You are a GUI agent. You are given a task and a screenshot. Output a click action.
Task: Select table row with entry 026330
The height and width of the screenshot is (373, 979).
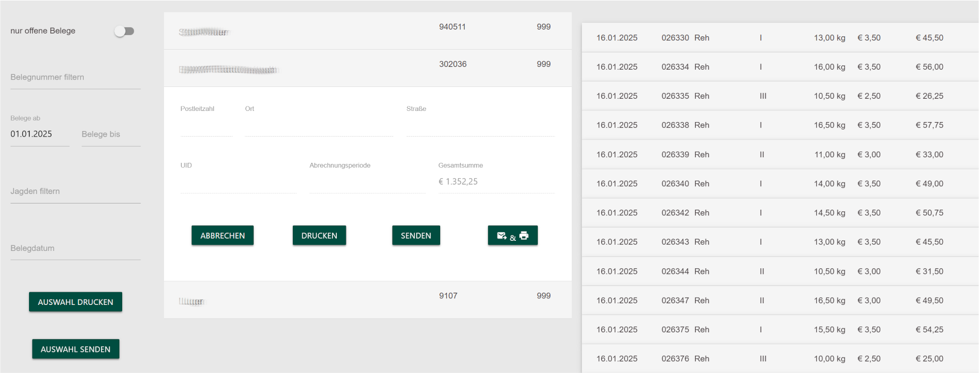point(779,38)
